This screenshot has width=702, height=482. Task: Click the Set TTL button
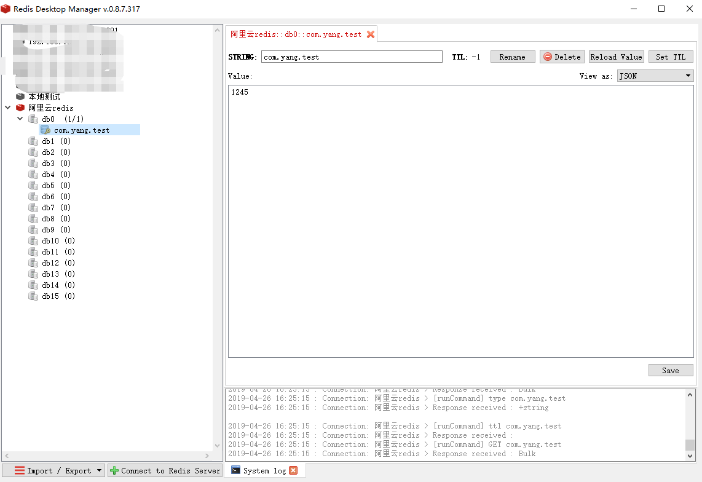coord(671,57)
